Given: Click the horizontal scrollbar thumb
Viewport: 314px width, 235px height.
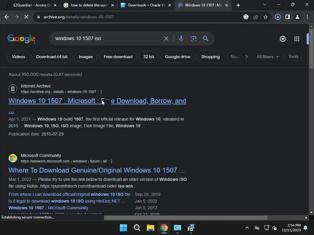Looking at the screenshot, I should 186,218.
